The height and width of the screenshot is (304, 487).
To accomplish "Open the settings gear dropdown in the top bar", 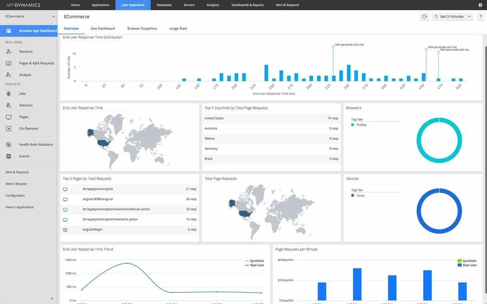I will [x=480, y=5].
